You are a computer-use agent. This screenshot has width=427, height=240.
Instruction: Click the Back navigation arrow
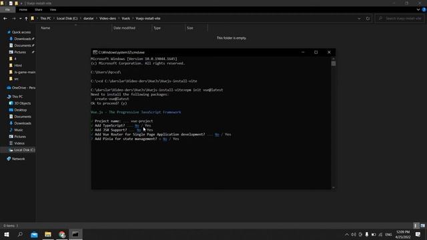point(5,19)
